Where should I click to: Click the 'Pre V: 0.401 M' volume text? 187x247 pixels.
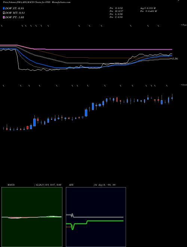point(148,11)
